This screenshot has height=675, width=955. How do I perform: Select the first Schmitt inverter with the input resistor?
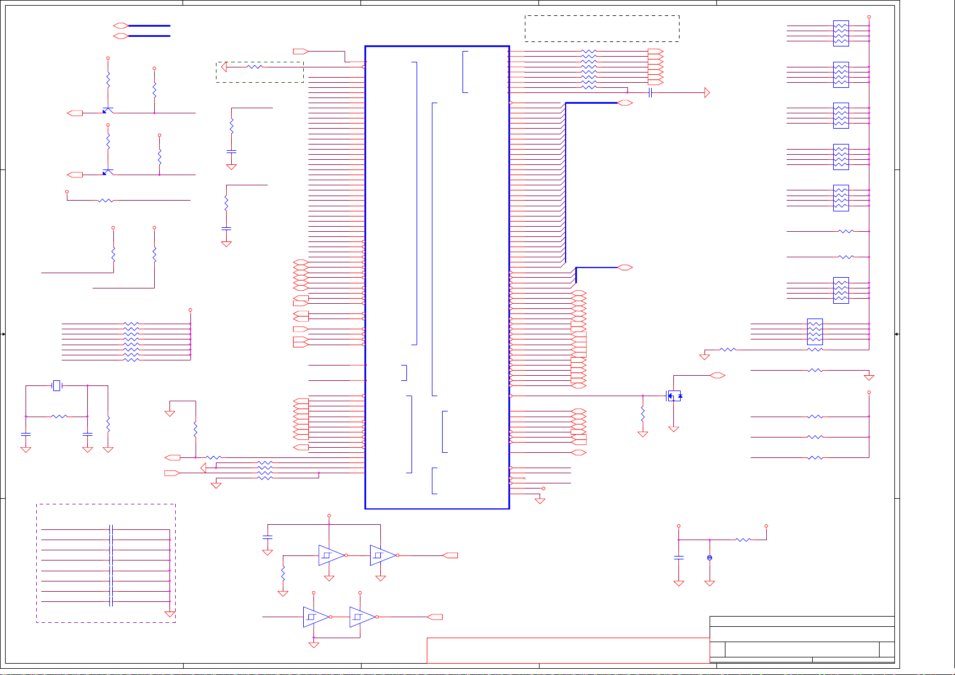click(333, 555)
